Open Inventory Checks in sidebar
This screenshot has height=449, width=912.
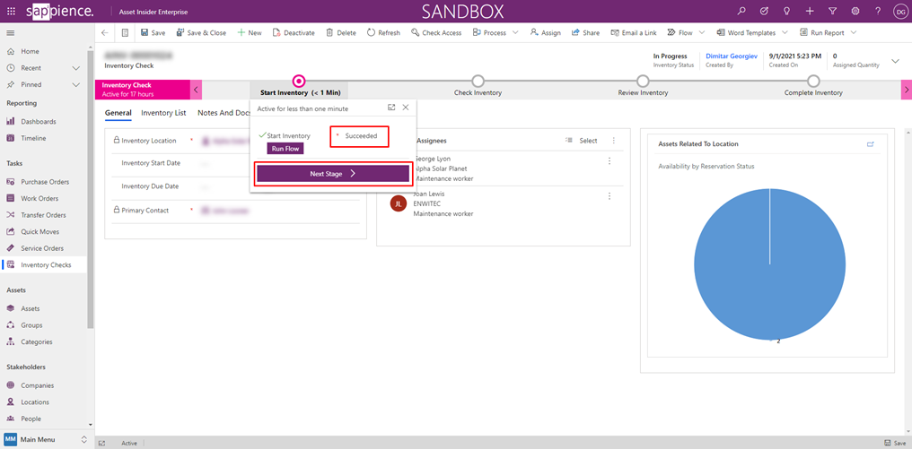point(46,264)
